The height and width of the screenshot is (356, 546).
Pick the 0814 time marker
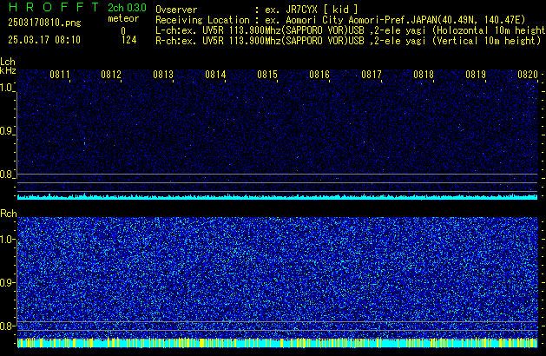215,75
